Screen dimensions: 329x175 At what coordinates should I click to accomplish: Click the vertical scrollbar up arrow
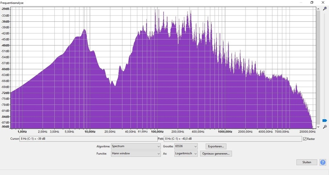coord(318,9)
